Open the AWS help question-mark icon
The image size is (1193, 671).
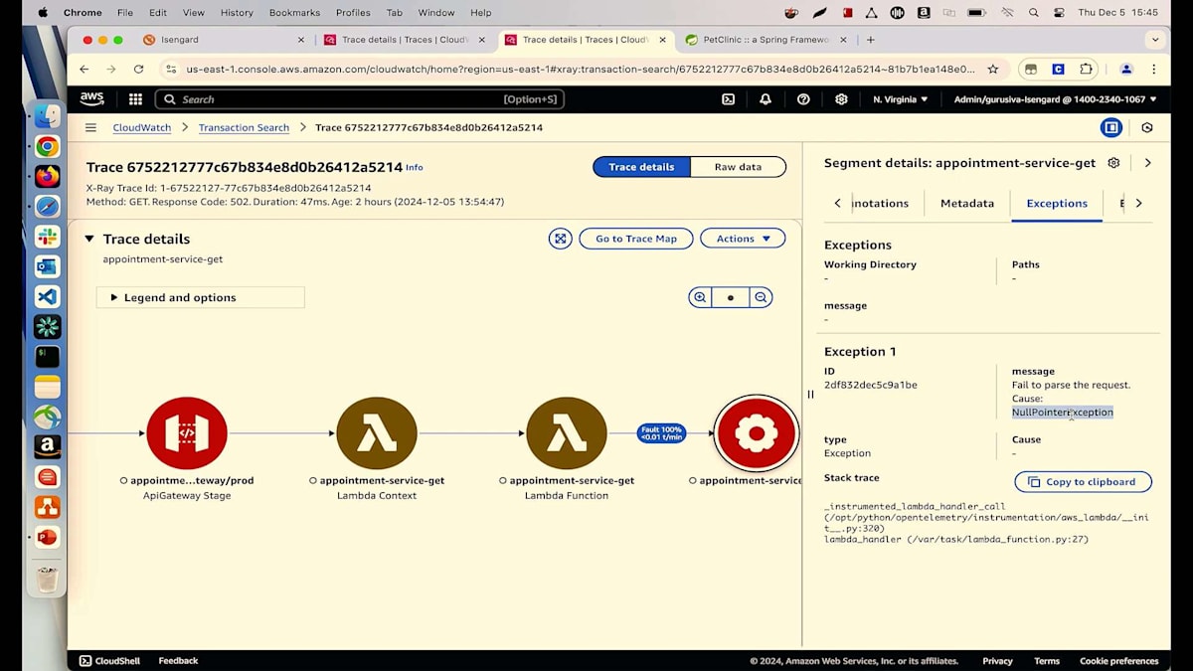803,99
